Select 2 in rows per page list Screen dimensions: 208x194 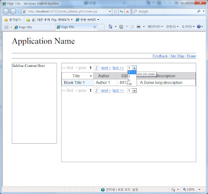[x=132, y=76]
